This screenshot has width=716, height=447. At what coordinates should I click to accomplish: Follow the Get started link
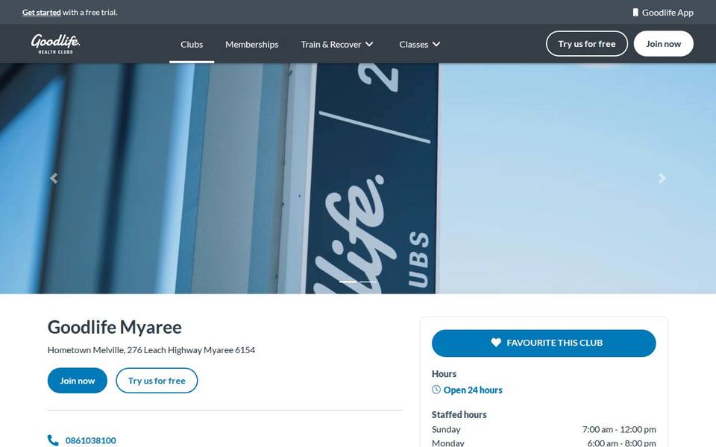[42, 13]
